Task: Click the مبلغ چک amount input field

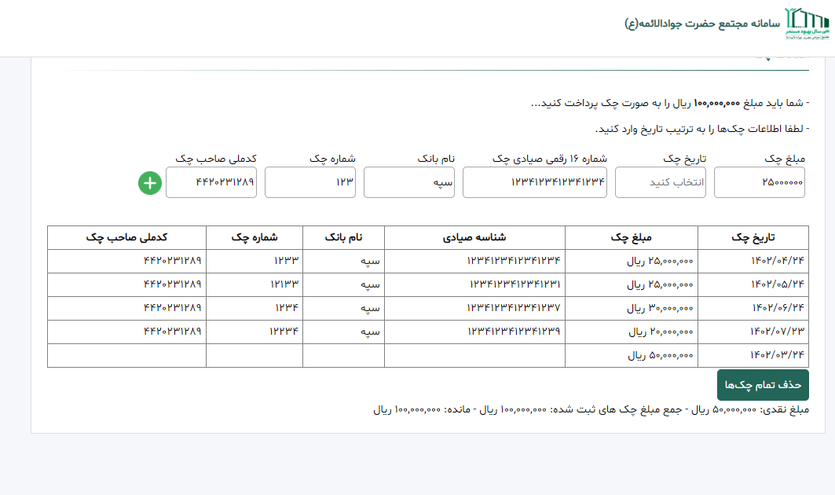Action: pyautogui.click(x=760, y=182)
